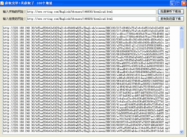
Task: Click the scrollbar down arrow in results
Action: 181,132
